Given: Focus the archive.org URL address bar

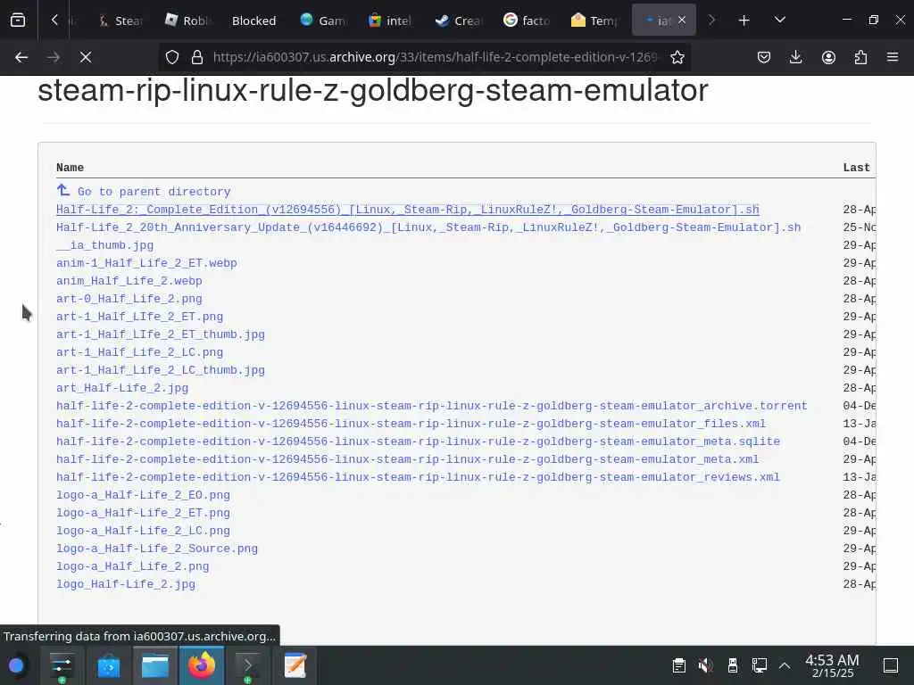Looking at the screenshot, I should (435, 57).
